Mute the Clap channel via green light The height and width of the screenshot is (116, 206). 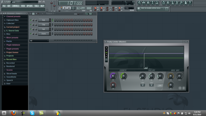[x=31, y=24]
